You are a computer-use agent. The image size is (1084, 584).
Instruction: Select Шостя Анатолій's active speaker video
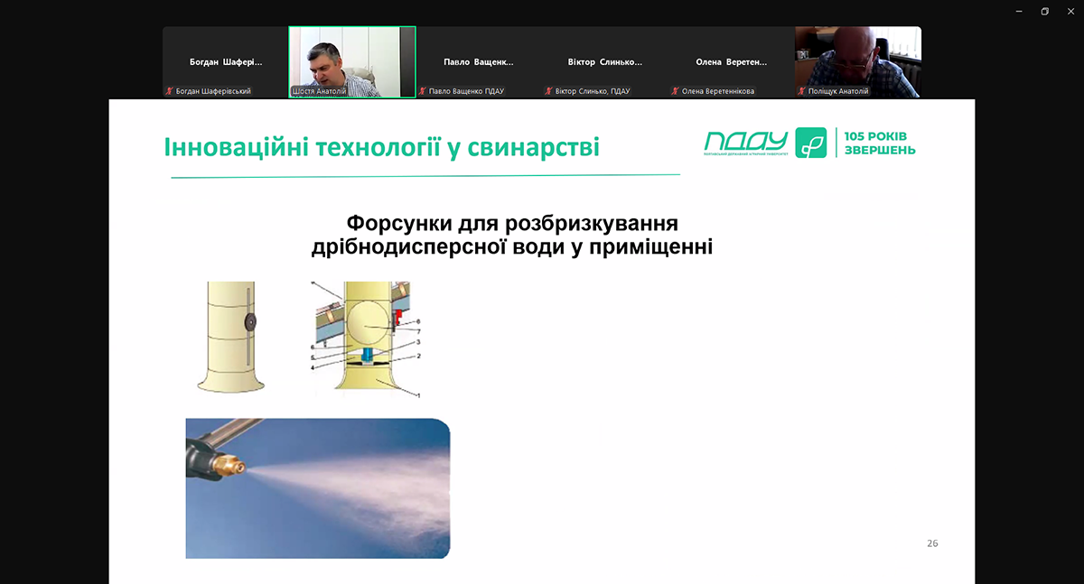point(352,56)
